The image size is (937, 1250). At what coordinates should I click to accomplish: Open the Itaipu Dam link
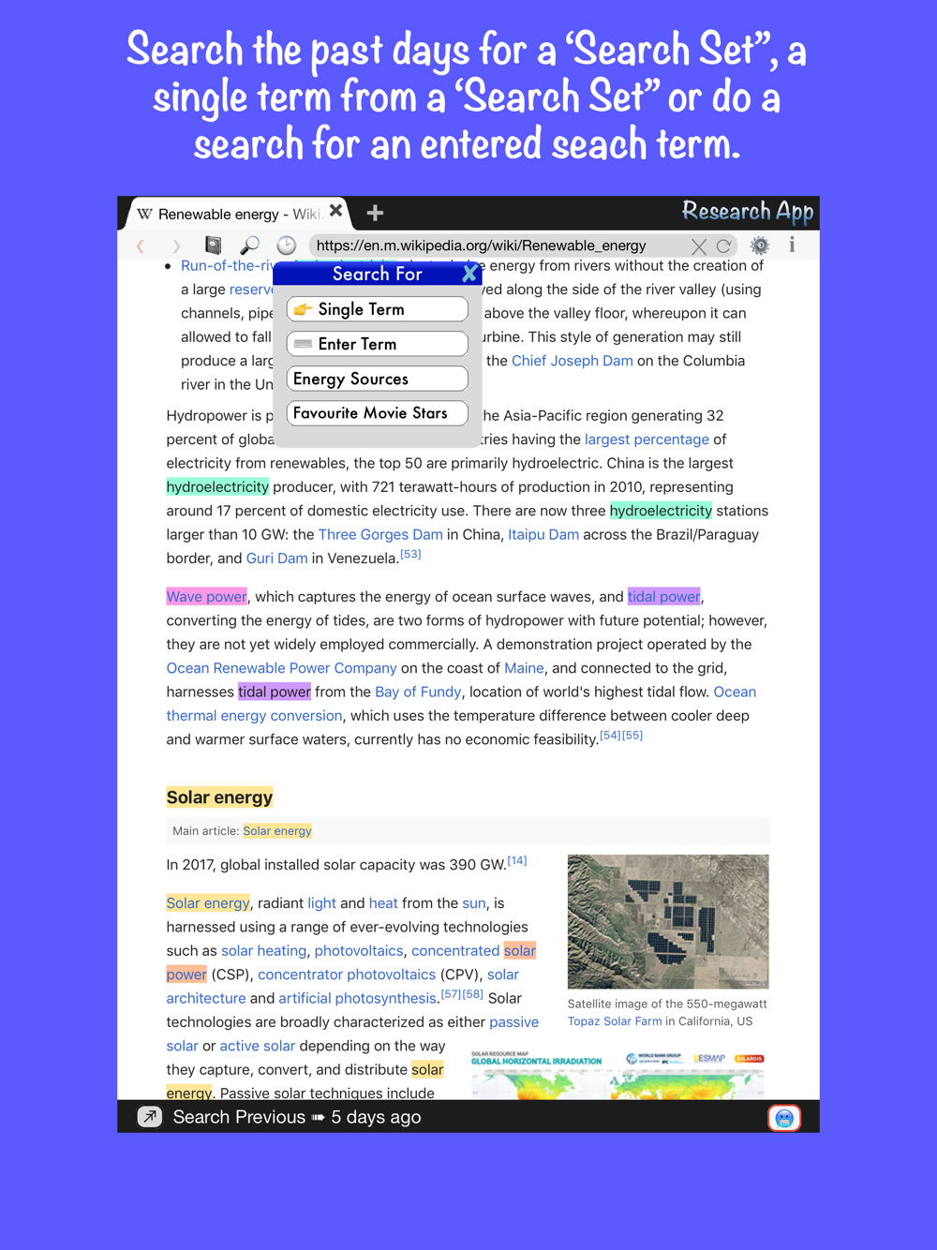543,534
